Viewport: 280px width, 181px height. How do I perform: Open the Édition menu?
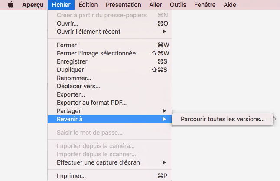88,5
